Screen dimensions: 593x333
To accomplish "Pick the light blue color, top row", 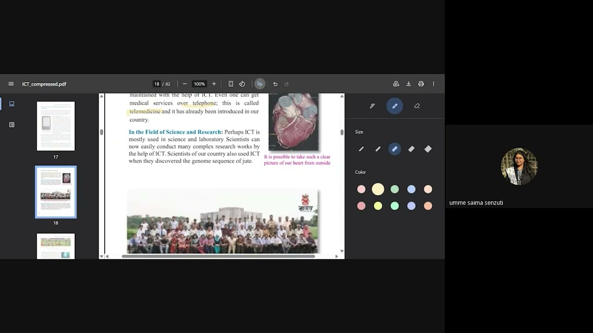I will 411,189.
